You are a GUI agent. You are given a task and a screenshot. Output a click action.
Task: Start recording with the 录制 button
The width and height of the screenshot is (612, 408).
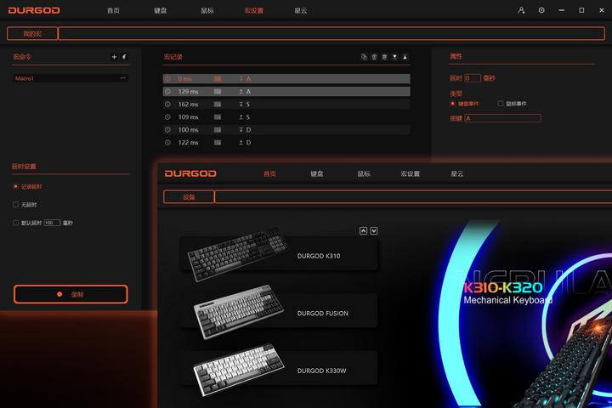pyautogui.click(x=71, y=294)
